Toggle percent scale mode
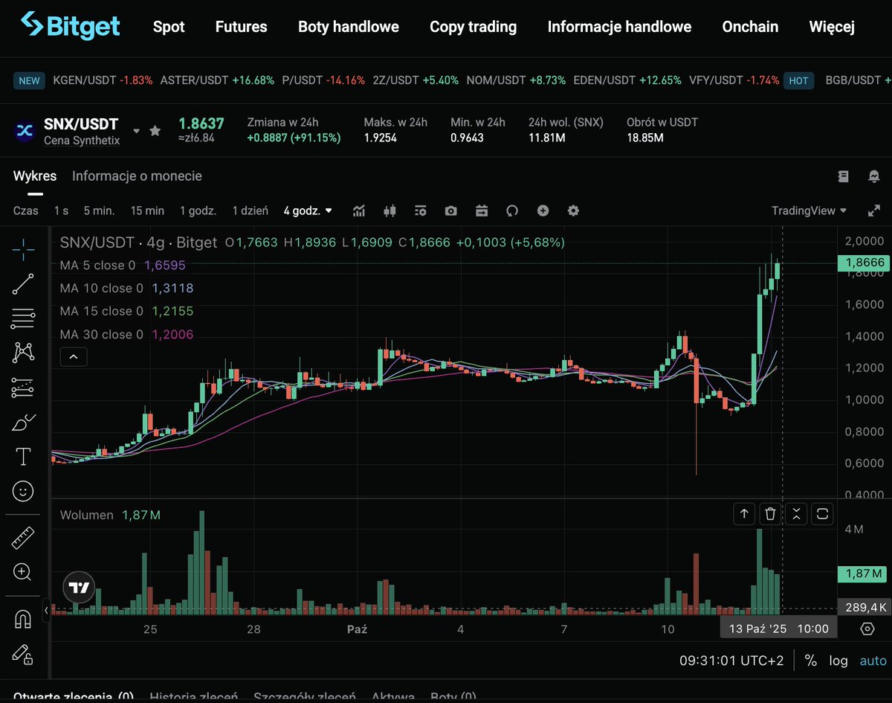 pos(811,661)
